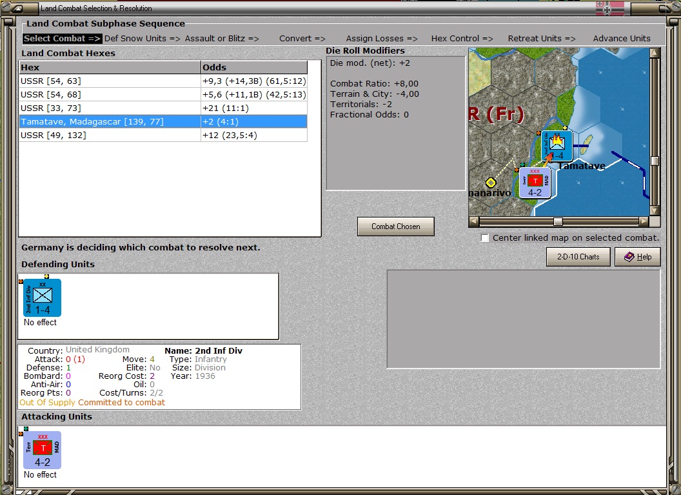Click the Hex column header
Screen dimensions: 681x495
coord(110,67)
